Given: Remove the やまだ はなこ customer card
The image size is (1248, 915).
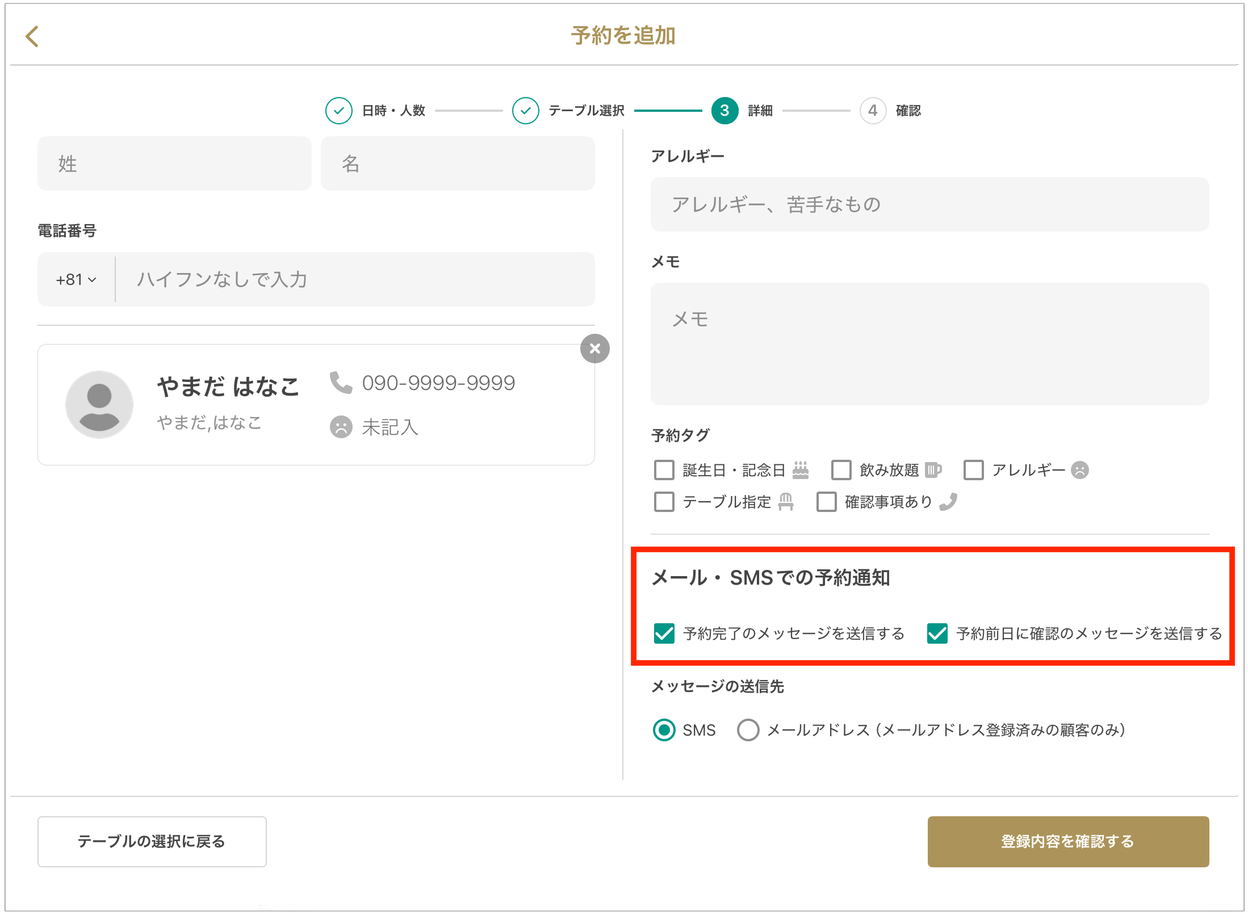Looking at the screenshot, I should point(594,349).
